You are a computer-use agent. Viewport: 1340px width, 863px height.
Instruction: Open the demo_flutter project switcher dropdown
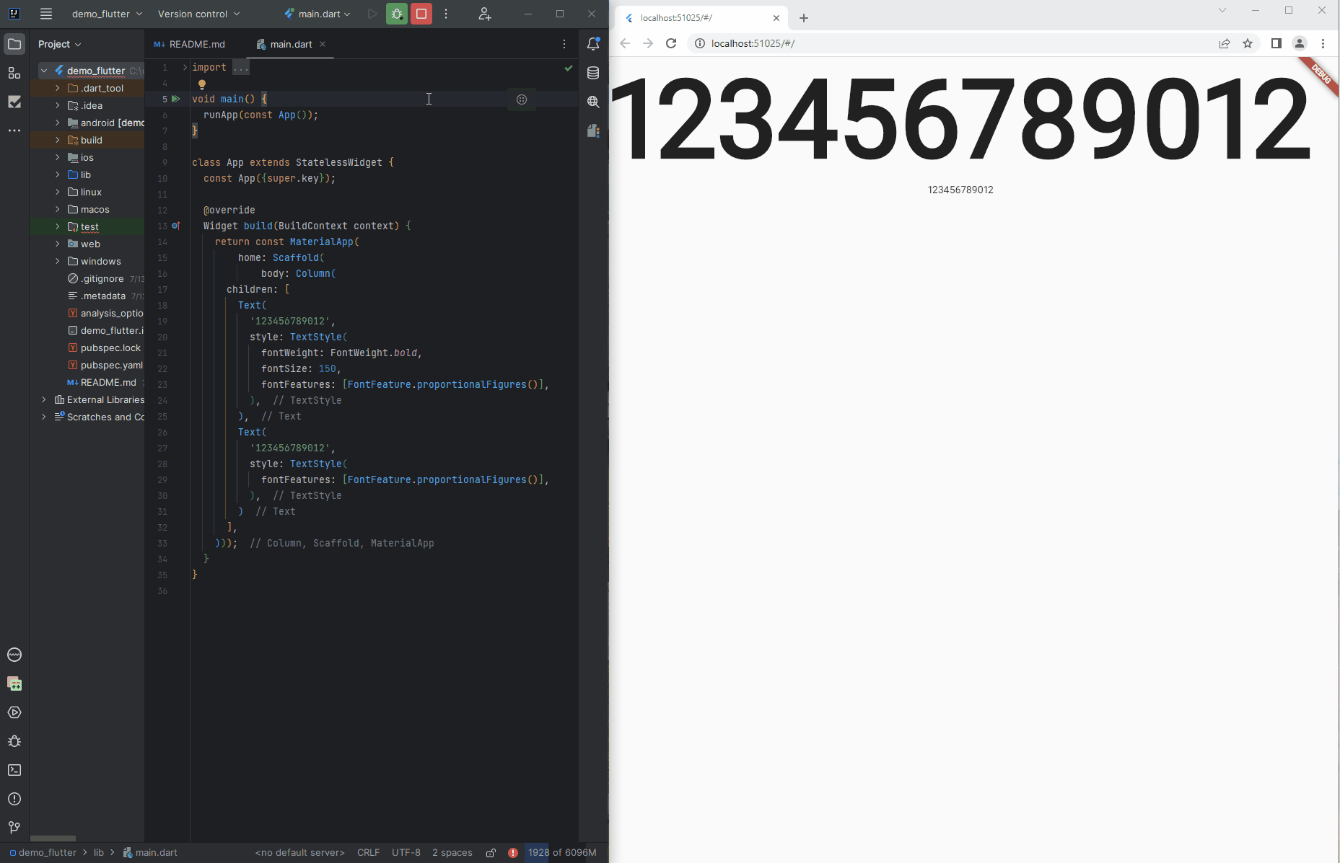pyautogui.click(x=101, y=14)
